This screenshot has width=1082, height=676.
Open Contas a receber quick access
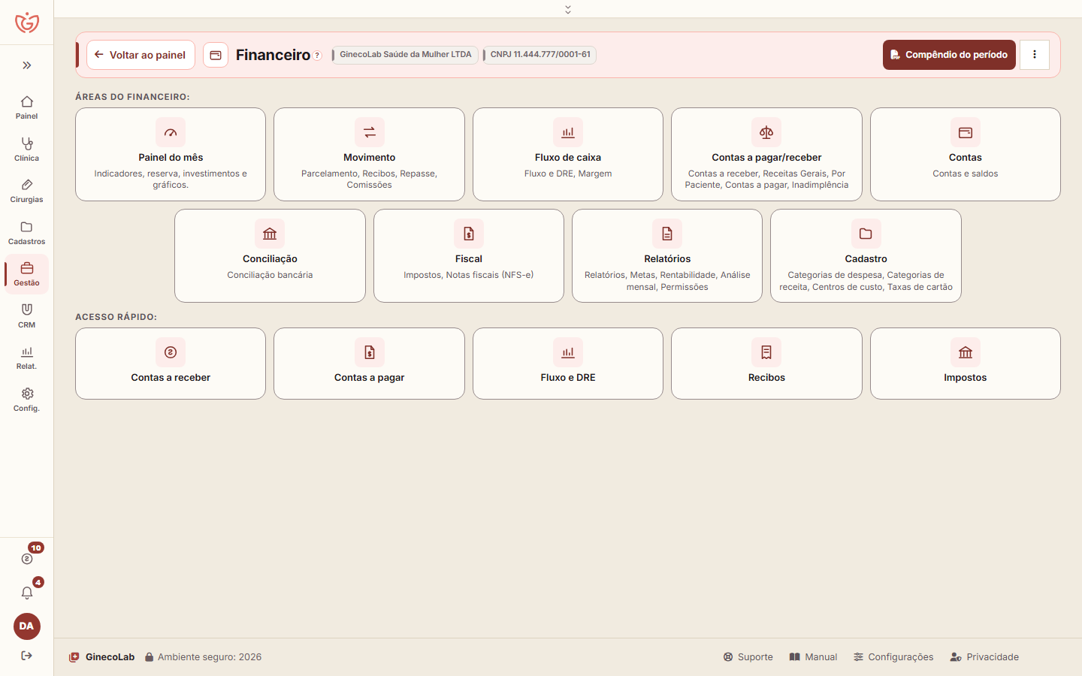click(171, 364)
